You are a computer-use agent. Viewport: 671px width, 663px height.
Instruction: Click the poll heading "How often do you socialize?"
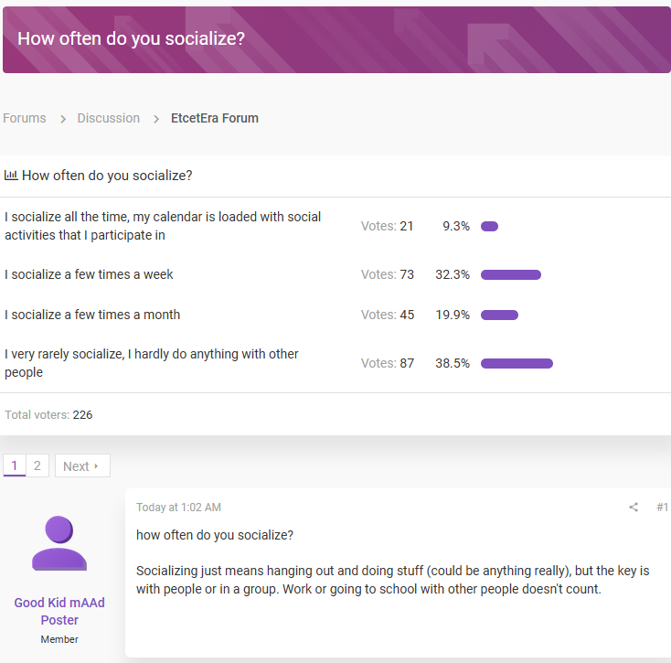(107, 176)
